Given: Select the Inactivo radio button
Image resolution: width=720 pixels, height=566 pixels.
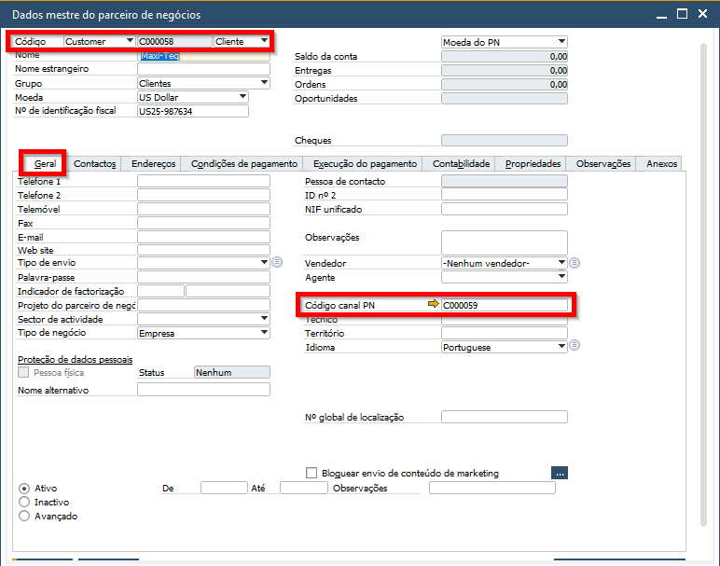Looking at the screenshot, I should [24, 502].
